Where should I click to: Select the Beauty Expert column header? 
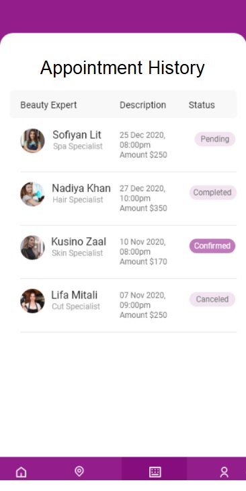click(48, 105)
